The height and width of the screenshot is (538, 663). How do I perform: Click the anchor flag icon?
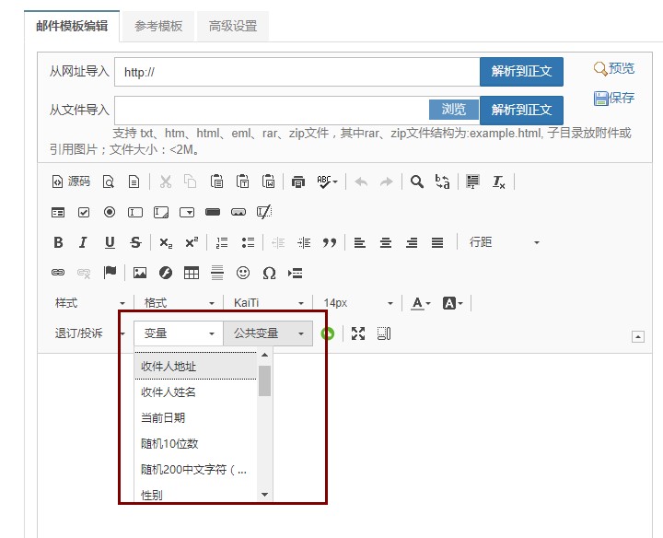[110, 273]
